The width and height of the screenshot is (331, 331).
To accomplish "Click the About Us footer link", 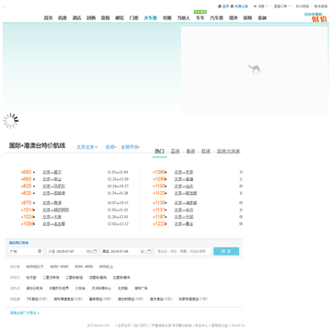I will pos(238,325).
